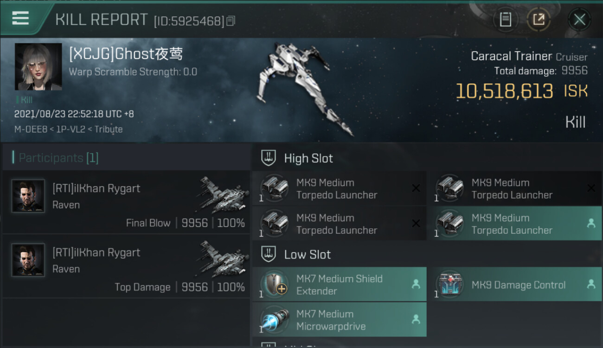Open the hamburger menu icon
The width and height of the screenshot is (603, 348).
20,19
